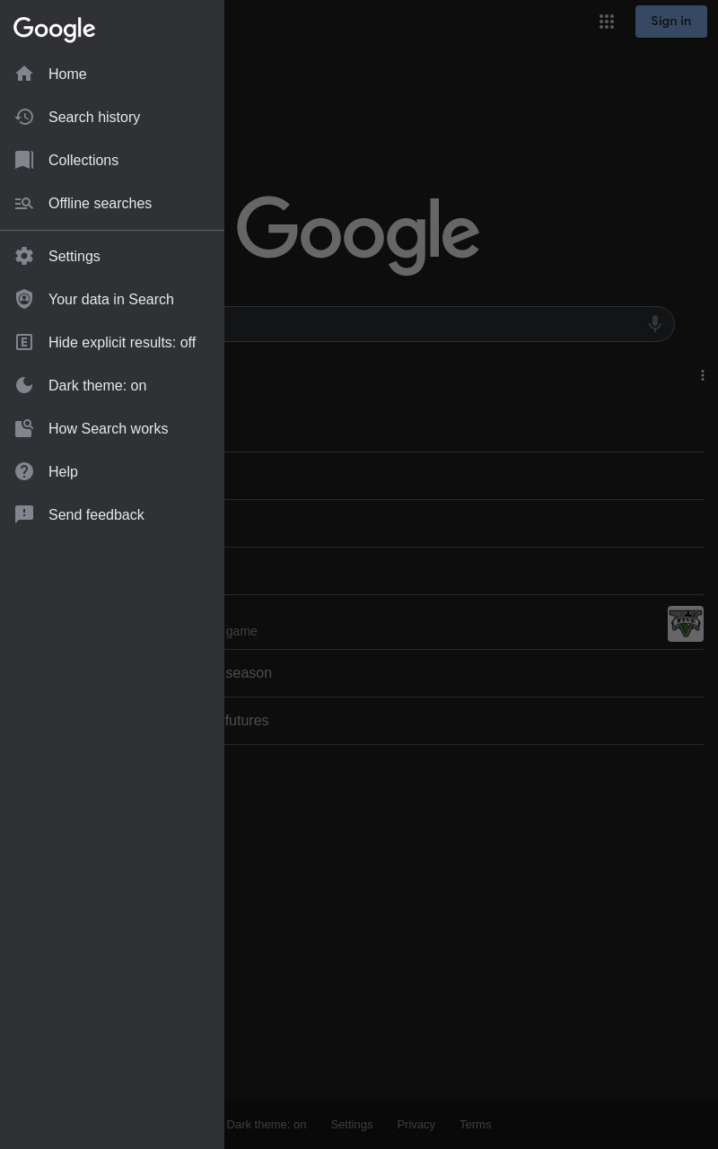
Task: Open the Offline searches icon
Action: click(x=24, y=203)
